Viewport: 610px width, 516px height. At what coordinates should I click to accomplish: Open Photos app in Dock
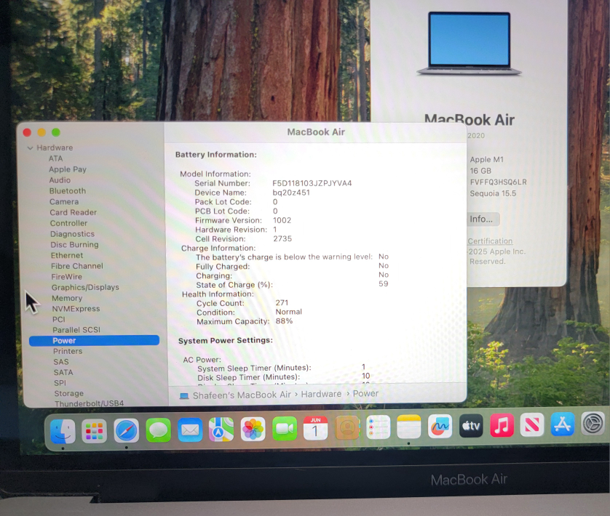coord(253,429)
